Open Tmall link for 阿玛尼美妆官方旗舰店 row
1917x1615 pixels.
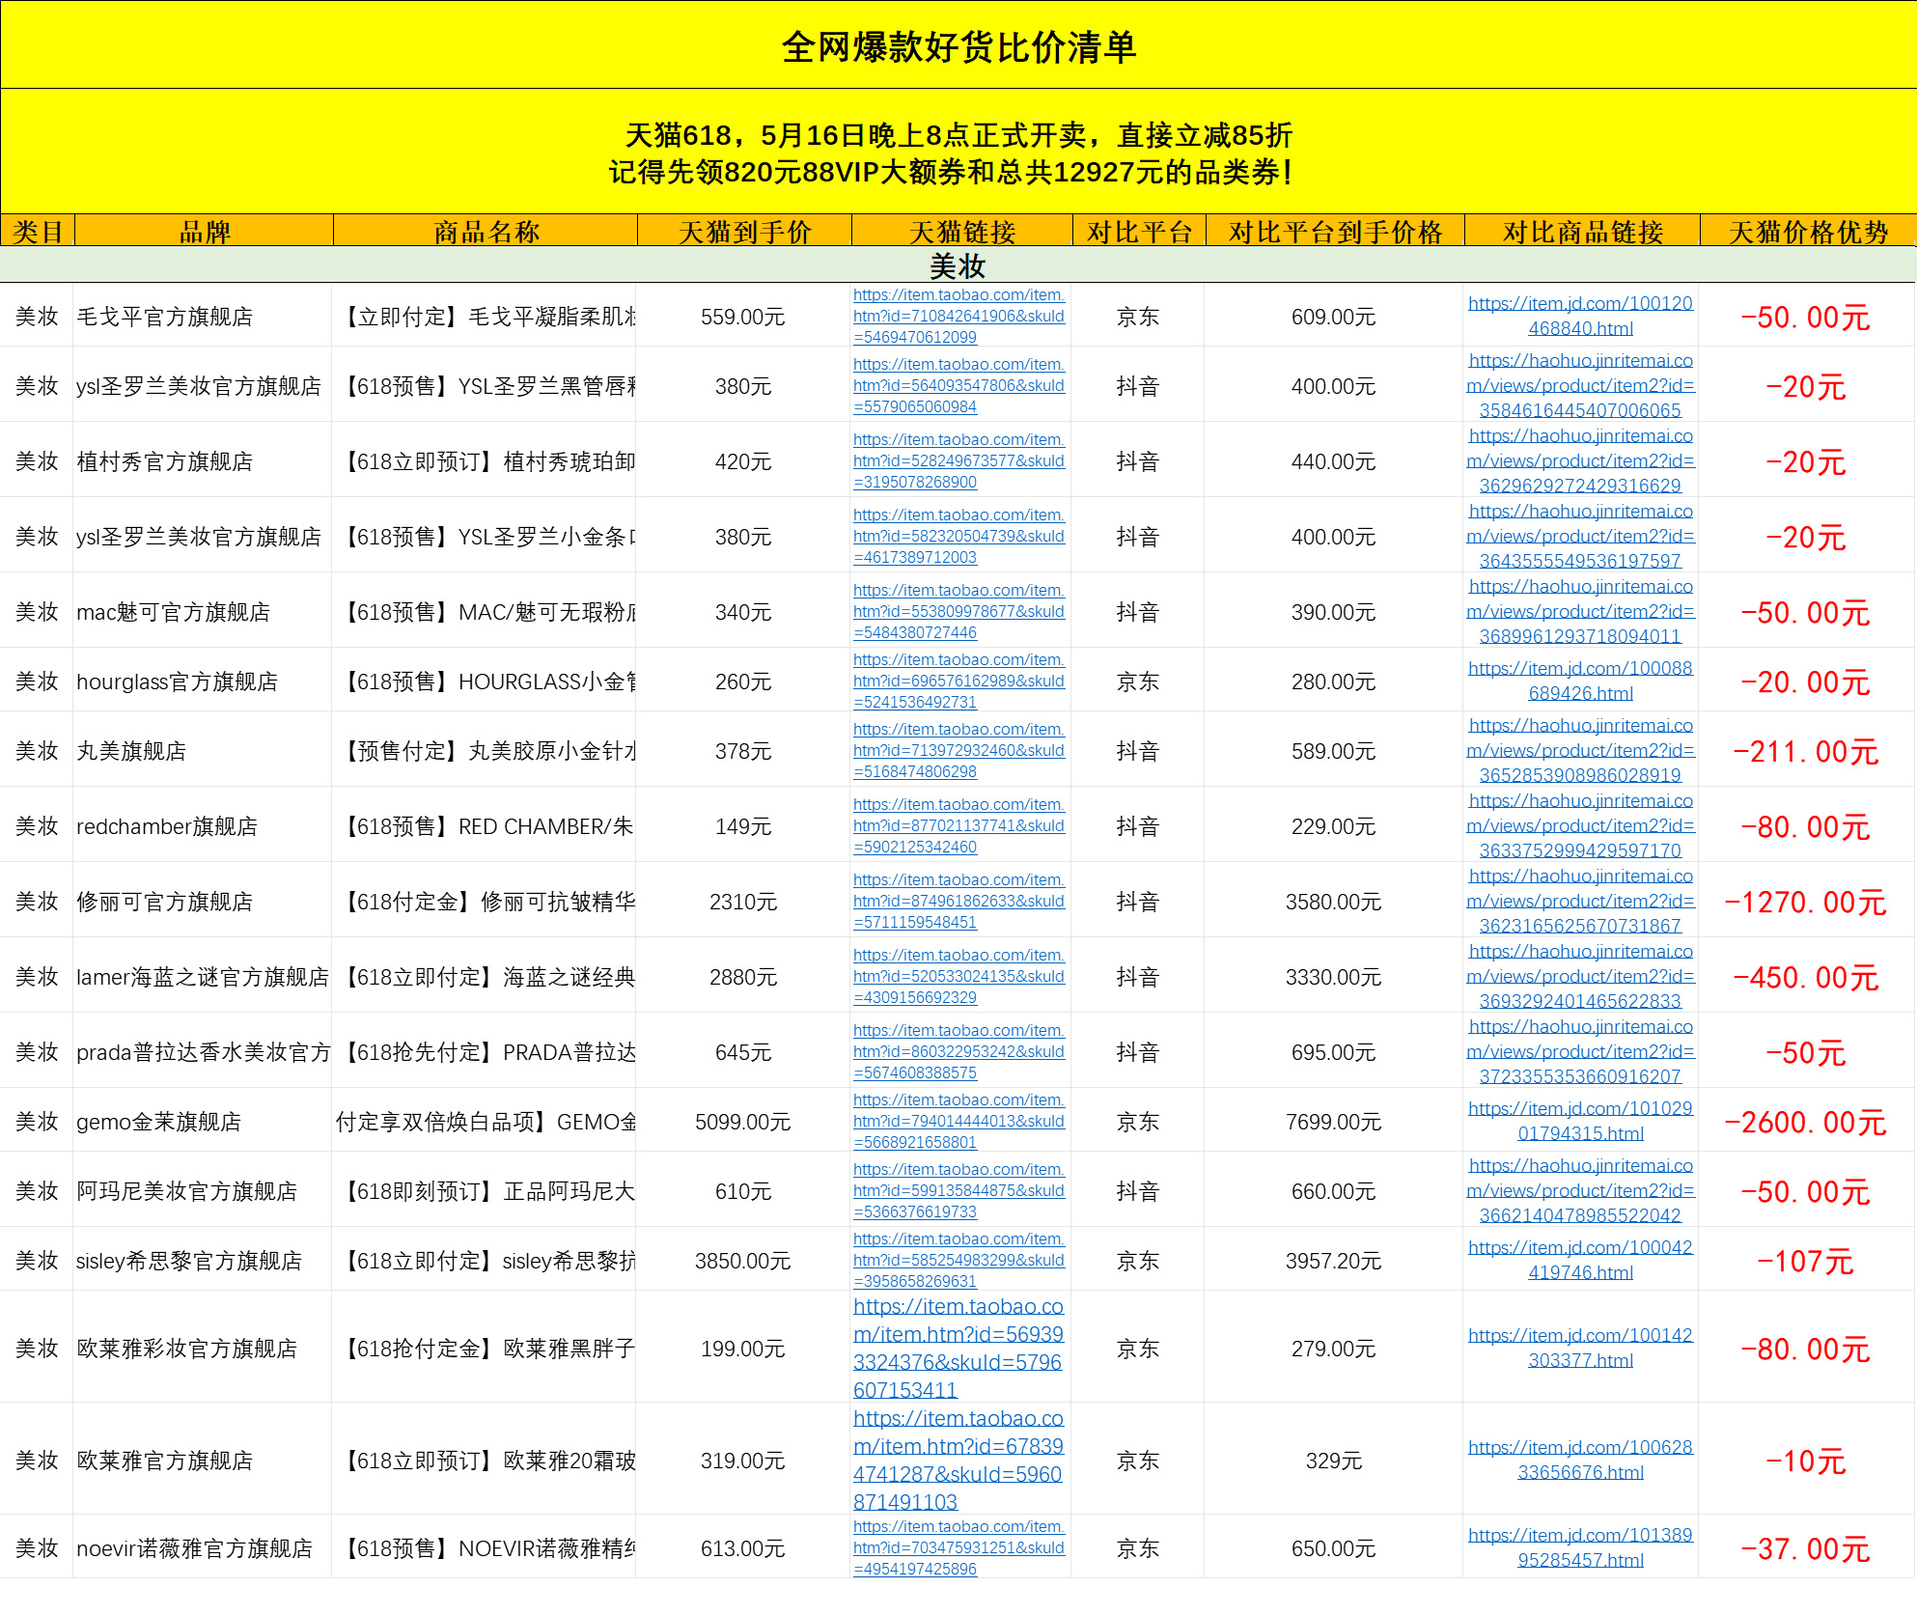point(958,1190)
